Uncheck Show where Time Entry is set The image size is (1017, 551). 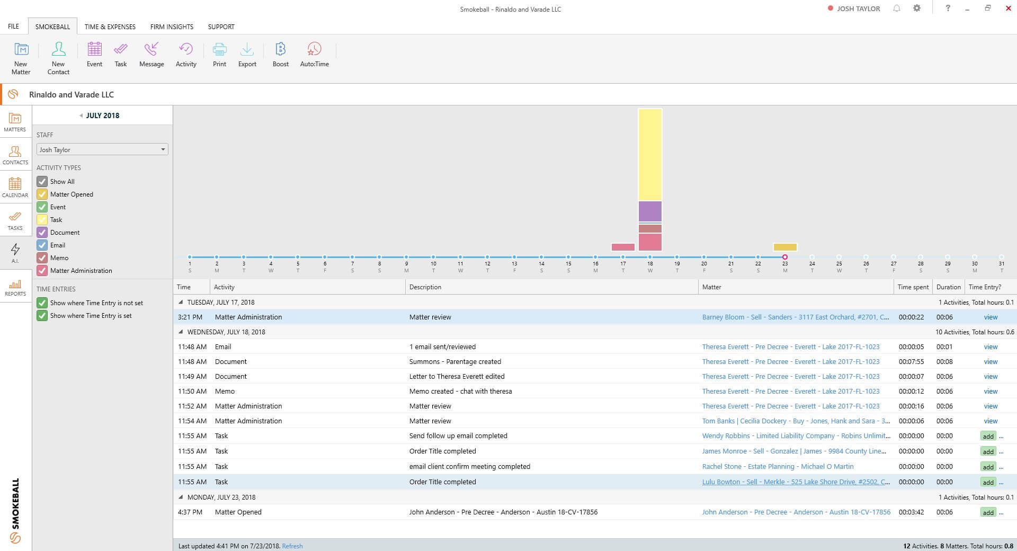click(42, 315)
